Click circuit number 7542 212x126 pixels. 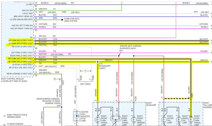coord(55,63)
